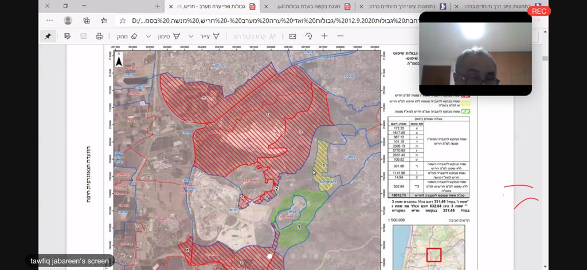Image resolution: width=587 pixels, height=270 pixels.
Task: Click the north arrow on the map
Action: tap(119, 59)
